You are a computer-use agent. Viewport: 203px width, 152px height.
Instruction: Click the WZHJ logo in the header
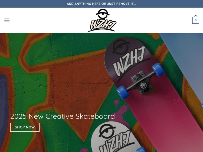[x=102, y=21]
